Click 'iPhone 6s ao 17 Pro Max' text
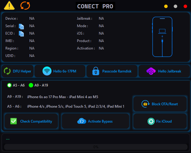This screenshot has height=153, width=191. 46,97
